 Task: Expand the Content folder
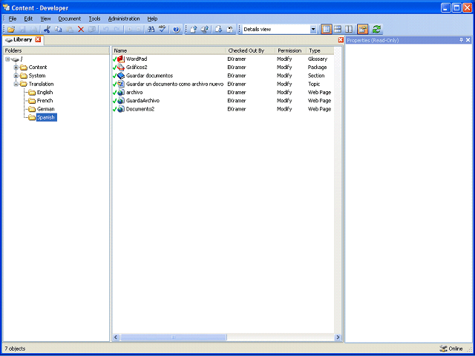tap(16, 67)
